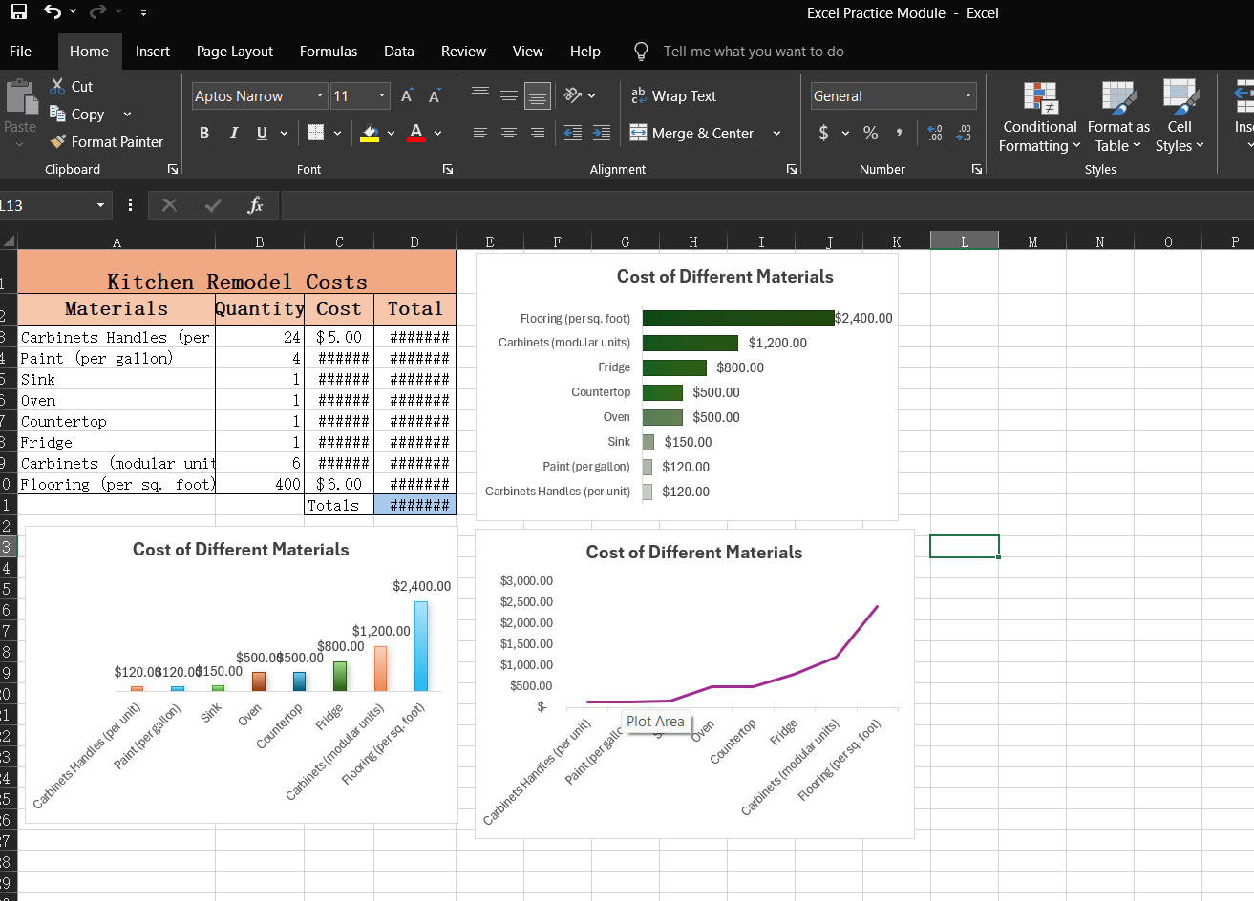Switch to the Review tab

click(463, 52)
